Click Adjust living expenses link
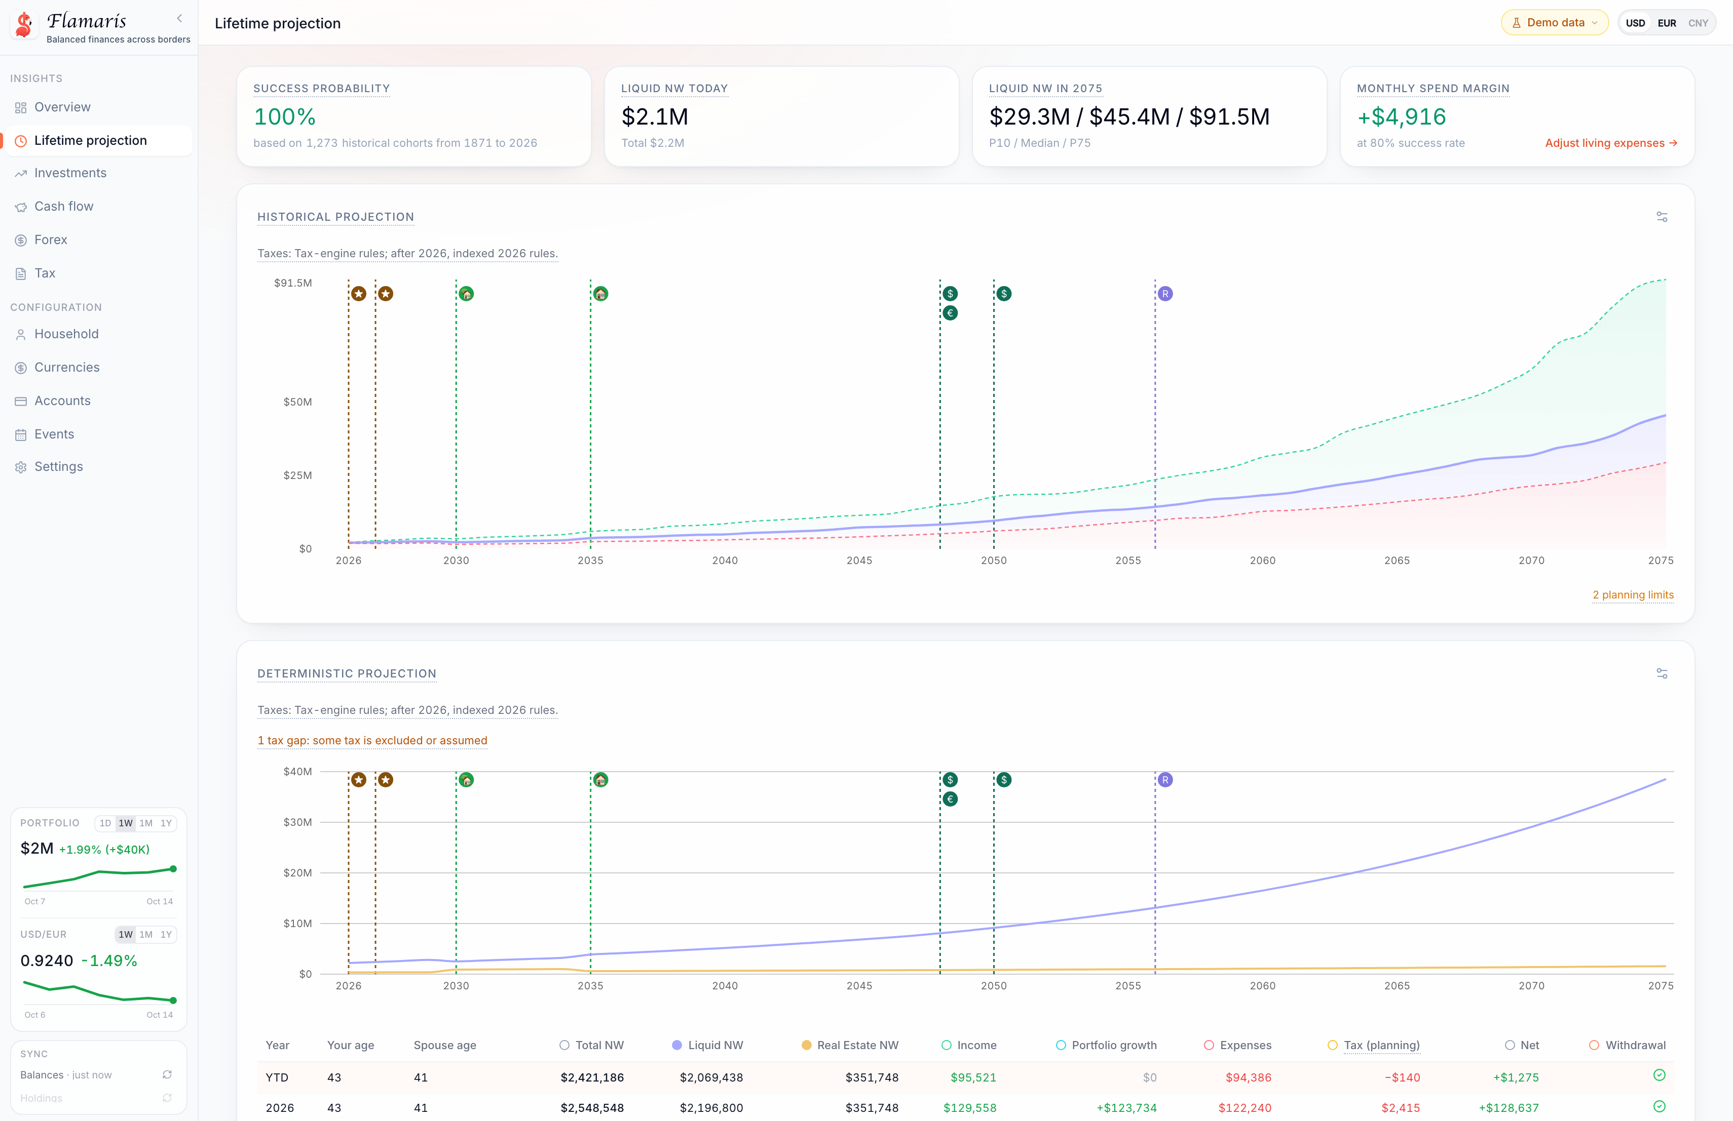1733x1121 pixels. coord(1611,143)
